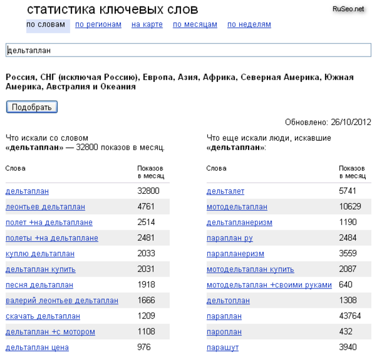Click the keyword search input field

coord(188,50)
